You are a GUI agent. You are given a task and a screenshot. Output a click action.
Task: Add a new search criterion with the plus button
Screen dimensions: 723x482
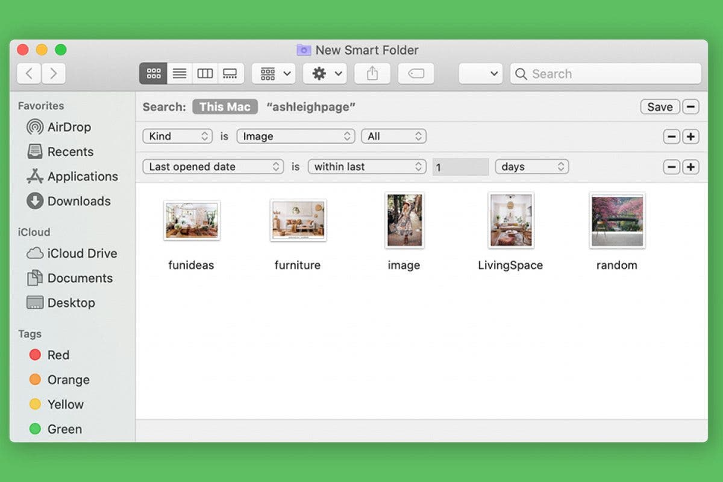tap(690, 136)
